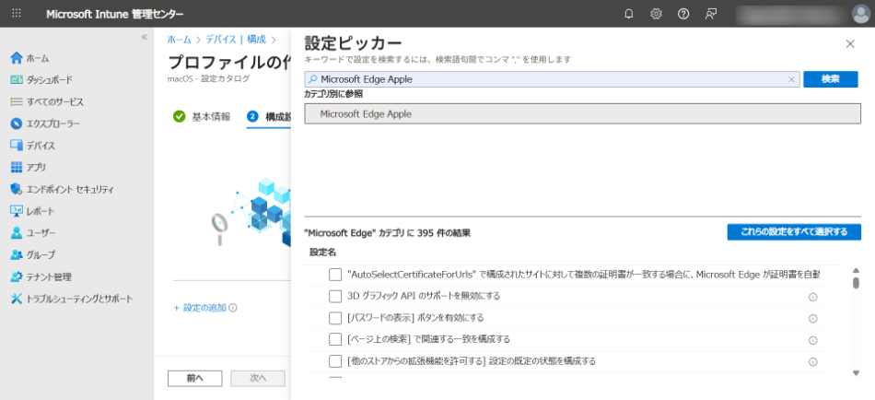Image resolution: width=875 pixels, height=400 pixels.
Task: Collapse the left navigation sidebar
Action: [144, 37]
